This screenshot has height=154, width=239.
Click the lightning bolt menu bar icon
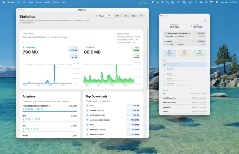162,2
